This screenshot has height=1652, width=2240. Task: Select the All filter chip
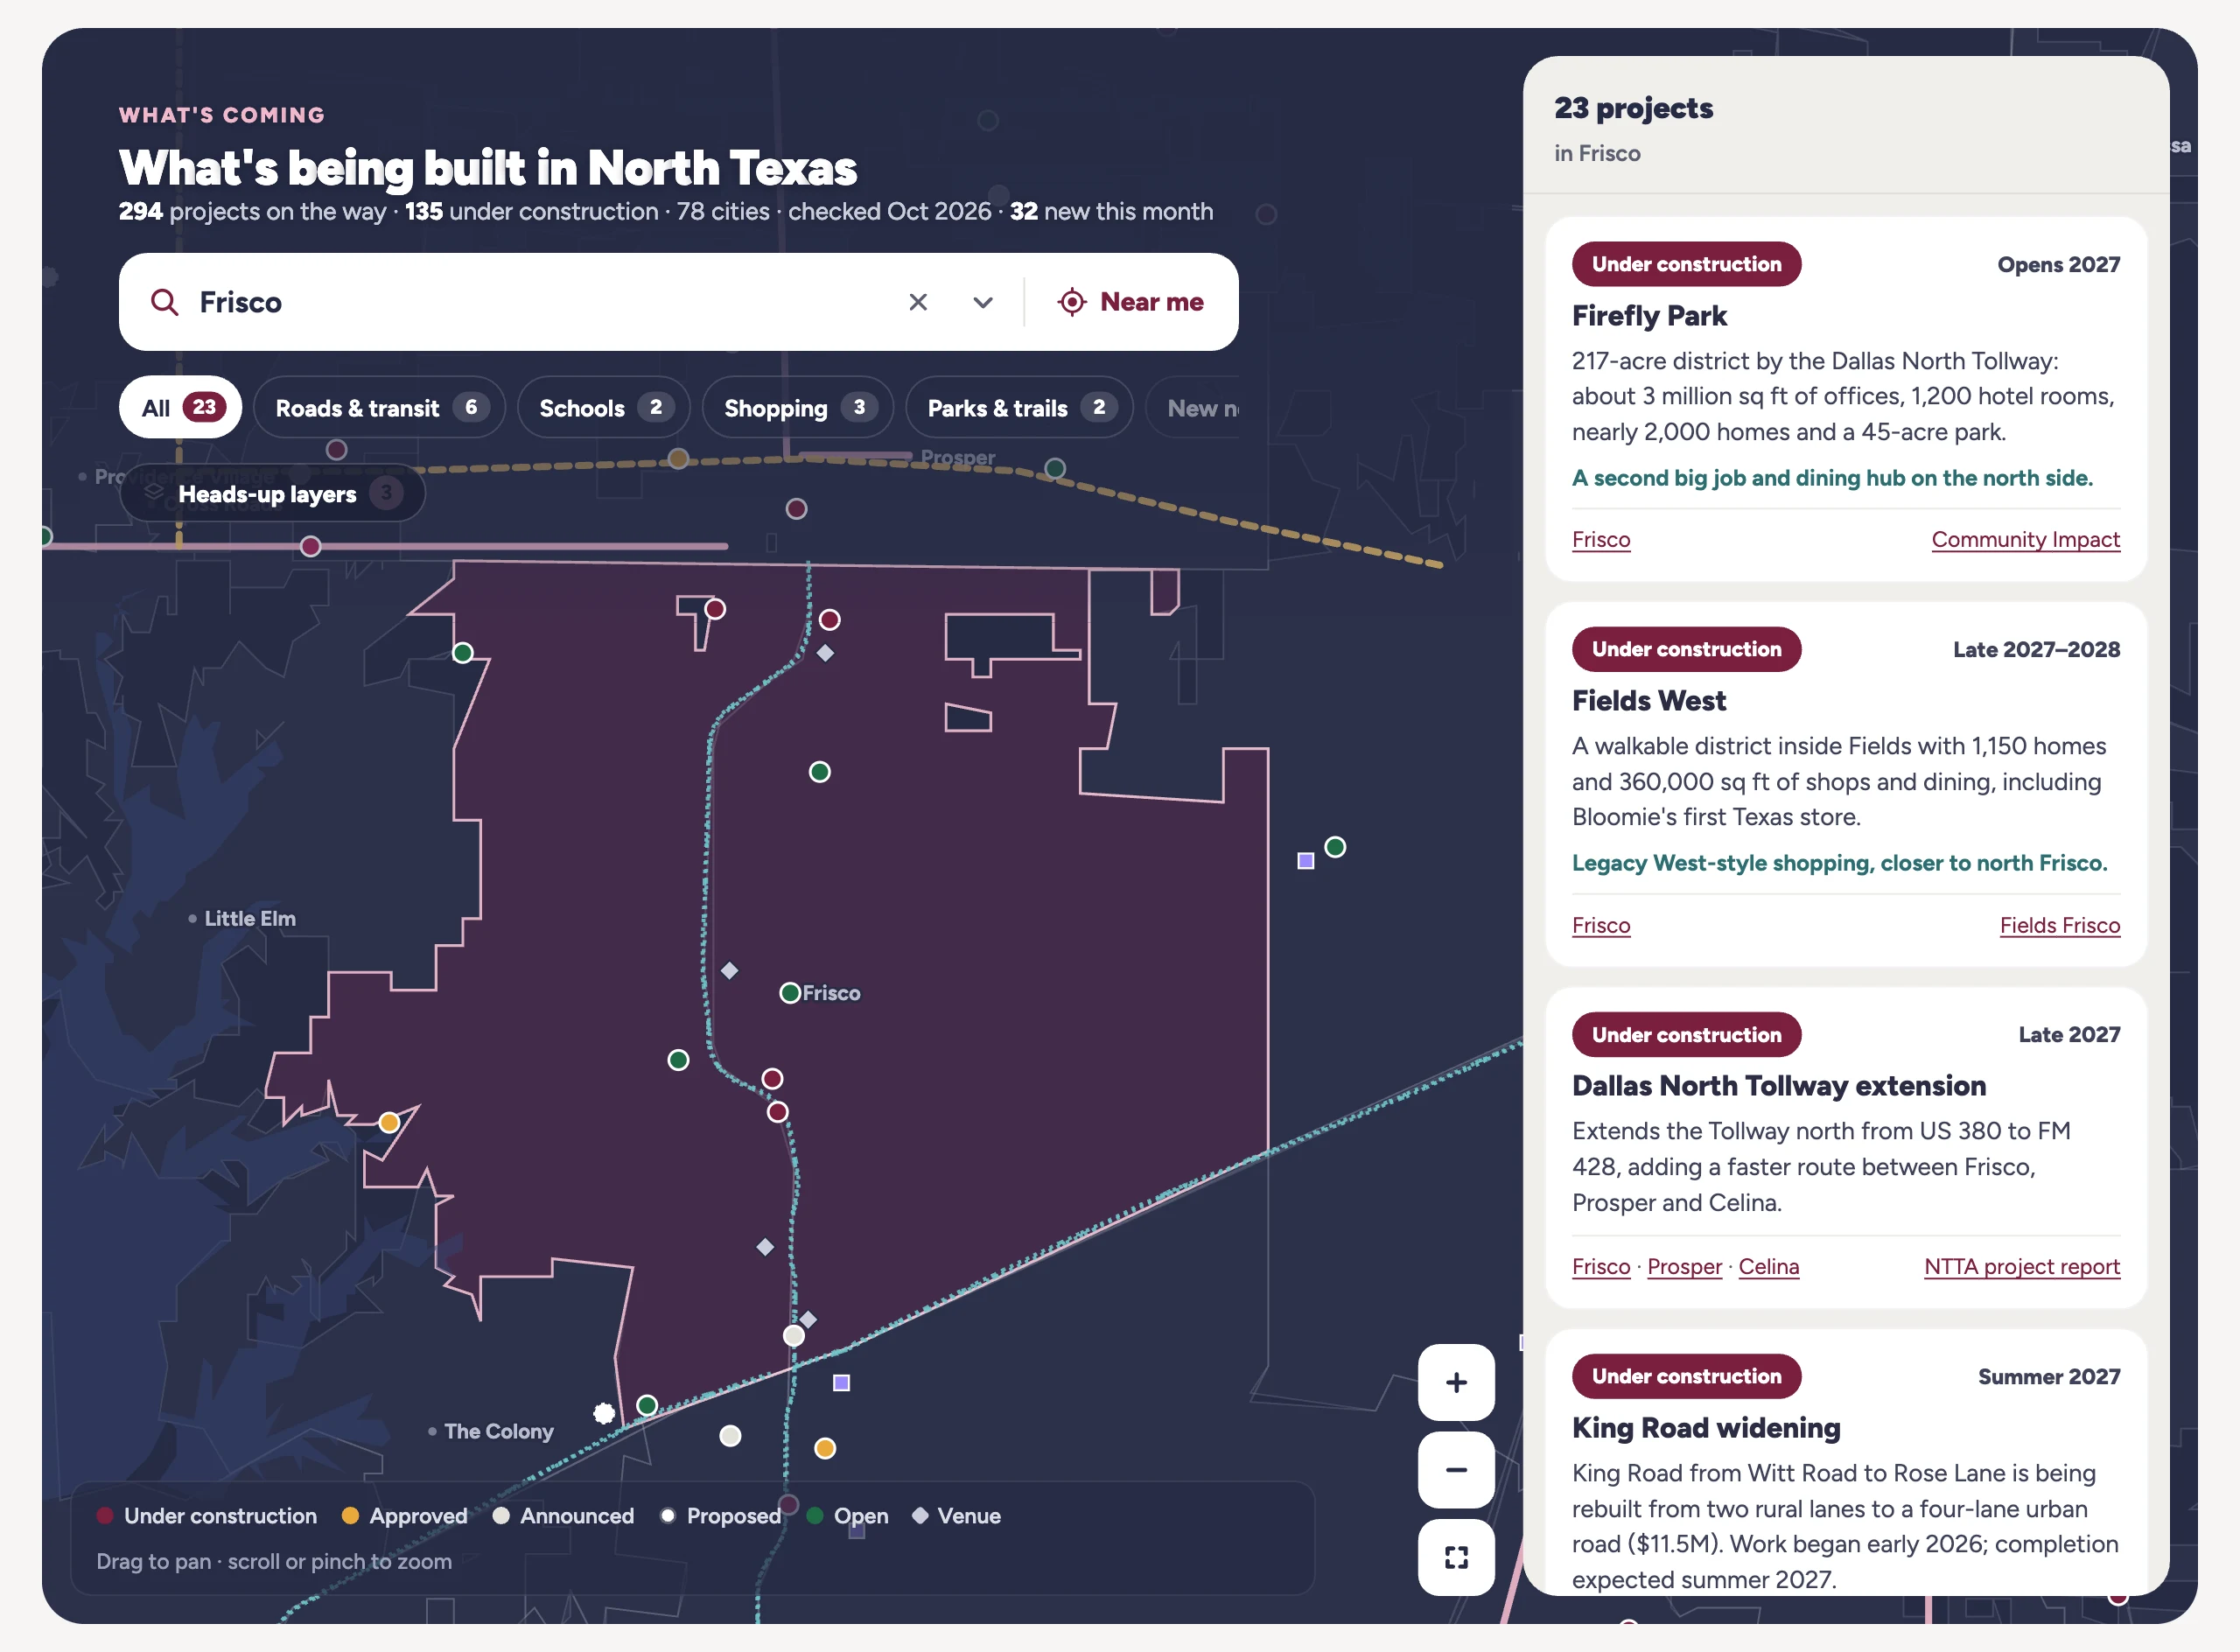pyautogui.click(x=181, y=408)
